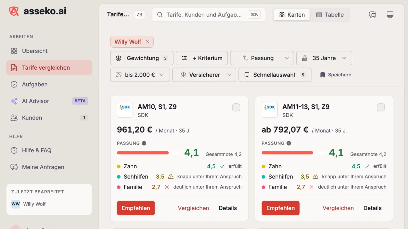Viewport: 408px width, 229px height.
Task: Tick the checkbox on AM10, S1, Z9 card
Action: click(236, 108)
